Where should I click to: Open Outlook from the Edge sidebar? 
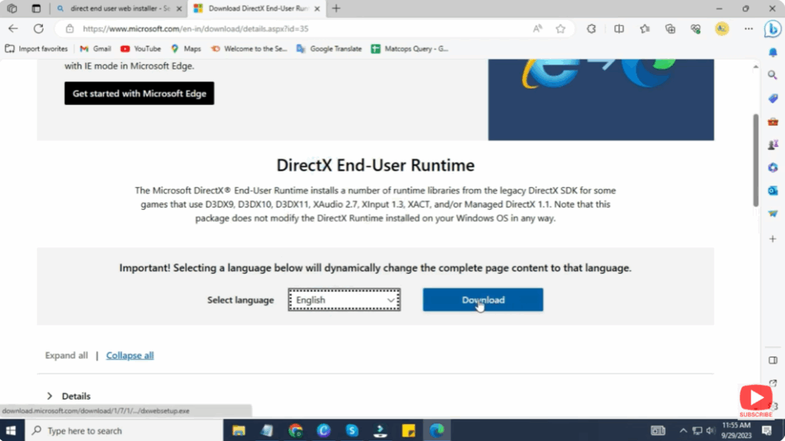pyautogui.click(x=773, y=190)
